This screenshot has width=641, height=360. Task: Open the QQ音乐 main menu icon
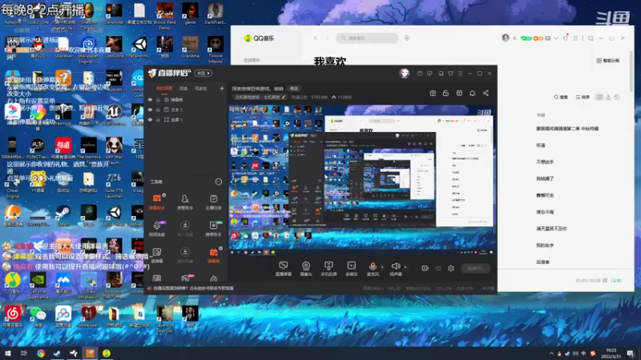tap(575, 38)
